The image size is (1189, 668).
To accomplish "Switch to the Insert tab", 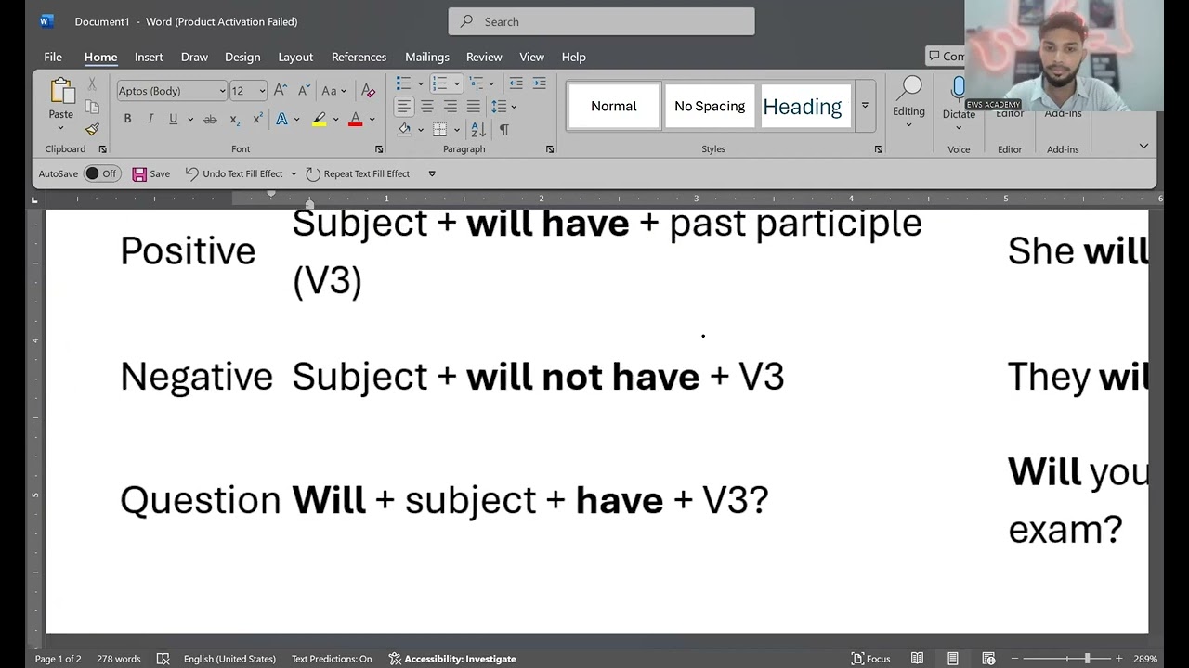I will (149, 57).
